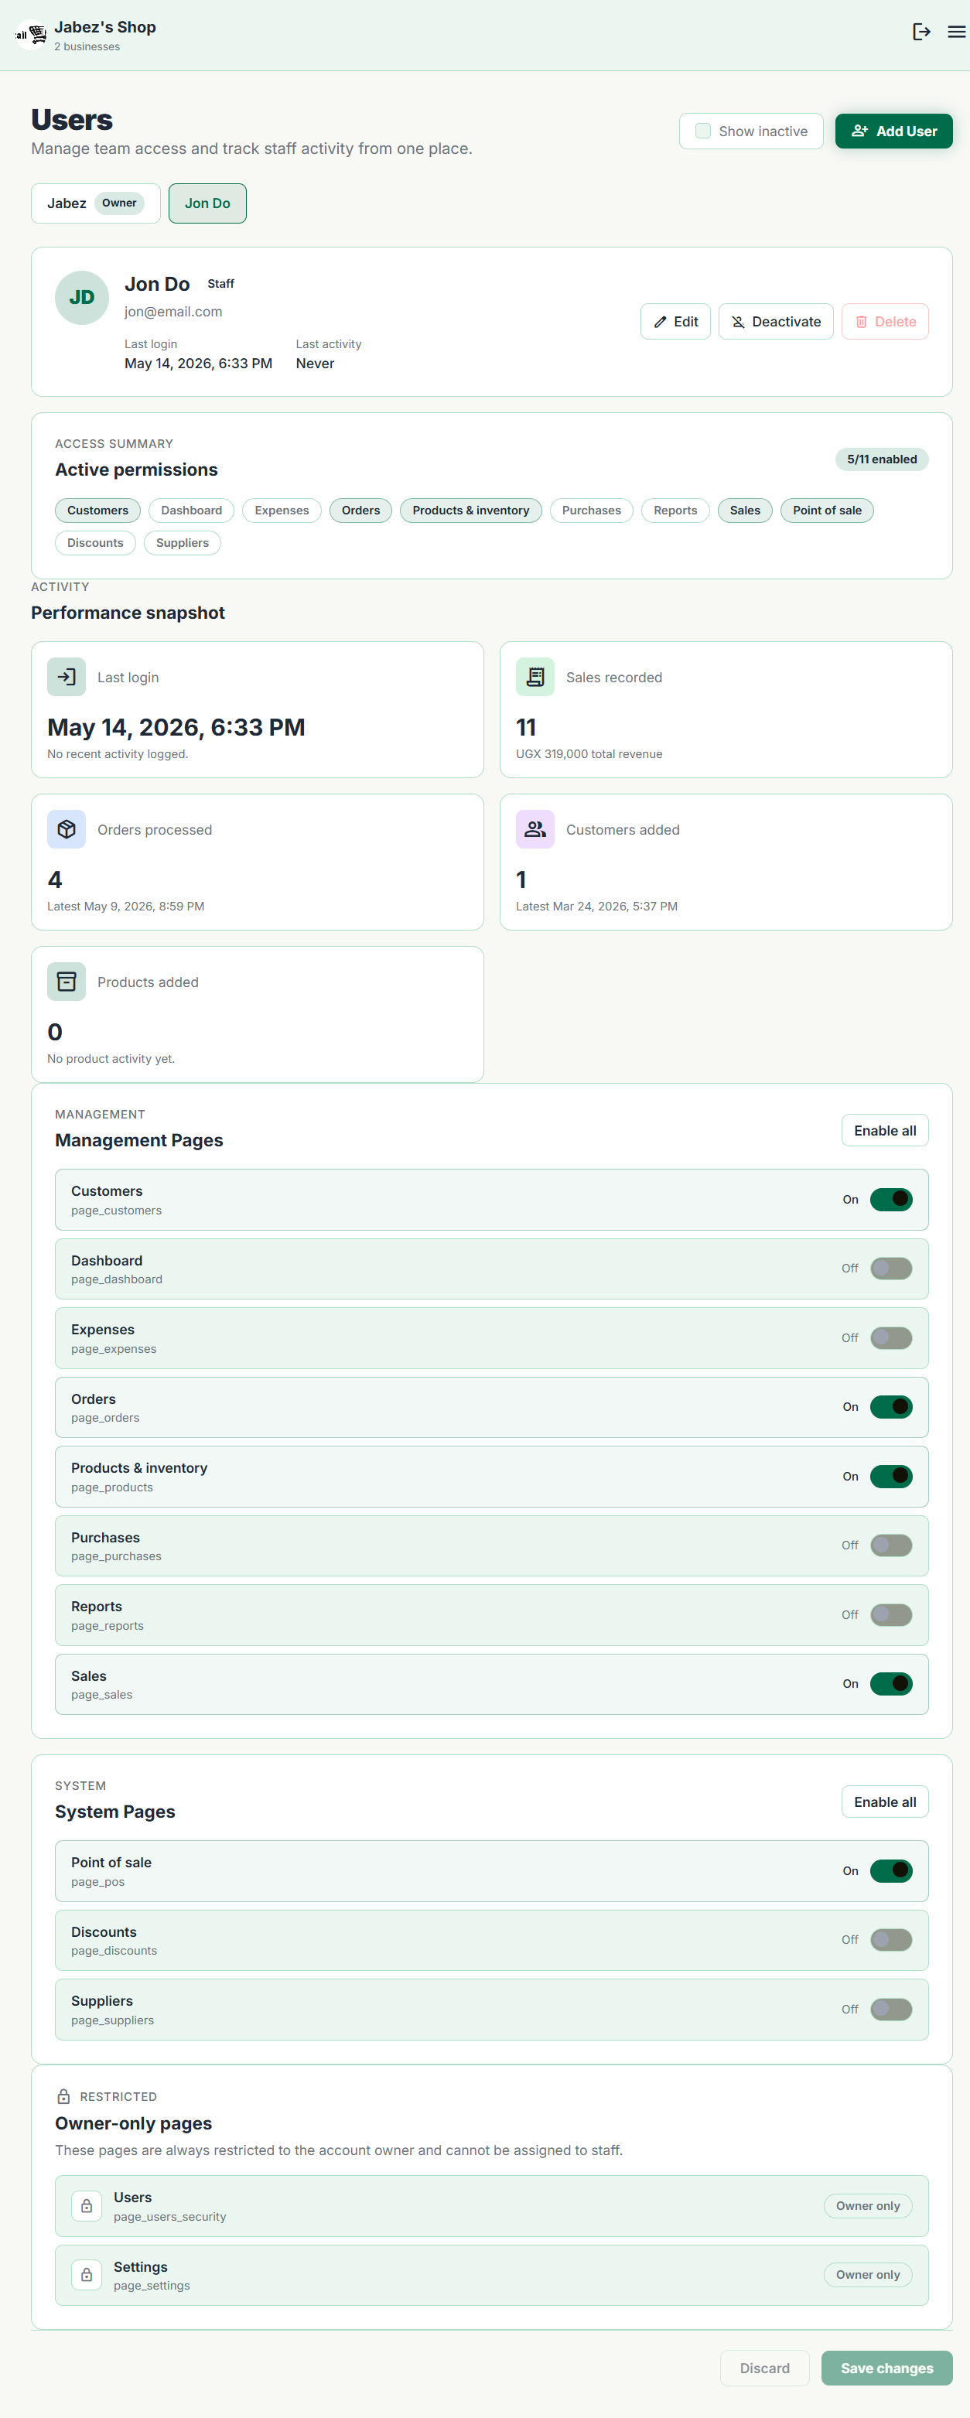The height and width of the screenshot is (2418, 970).
Task: Click the page_dashboard identifier text
Action: [x=117, y=1279]
